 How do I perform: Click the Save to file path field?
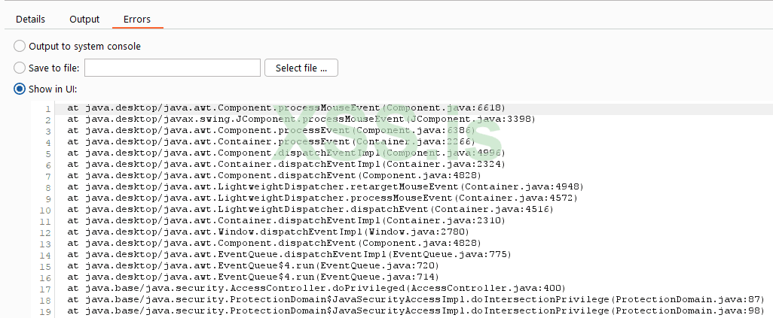click(x=173, y=68)
